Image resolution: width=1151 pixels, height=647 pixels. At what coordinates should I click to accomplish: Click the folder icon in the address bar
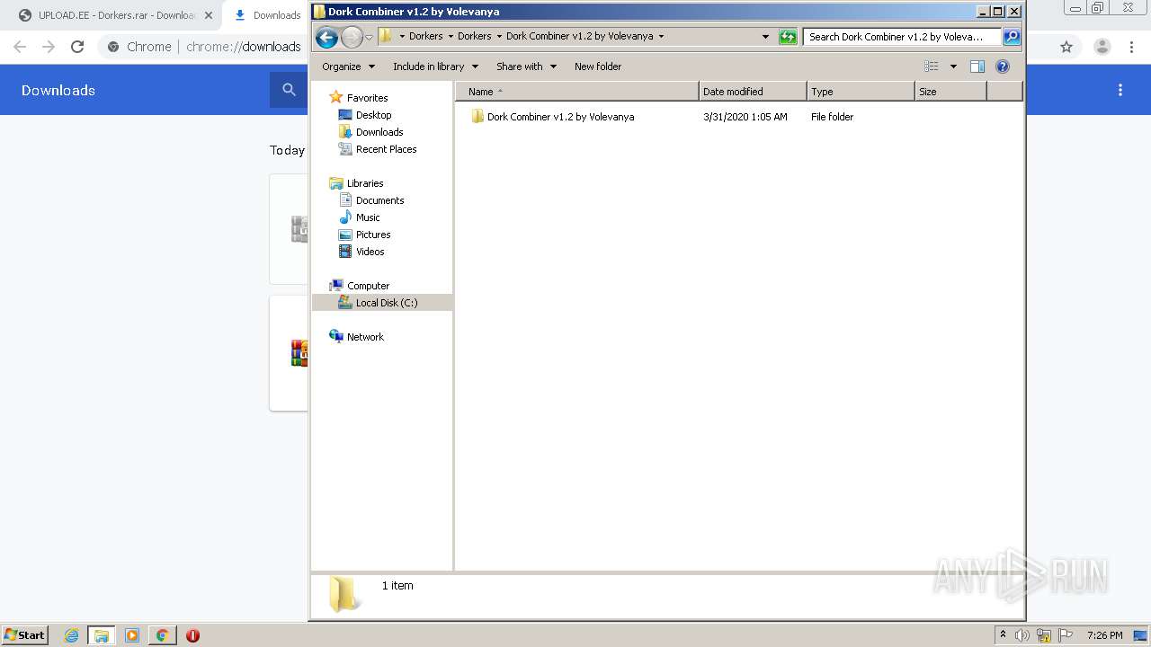(x=385, y=36)
